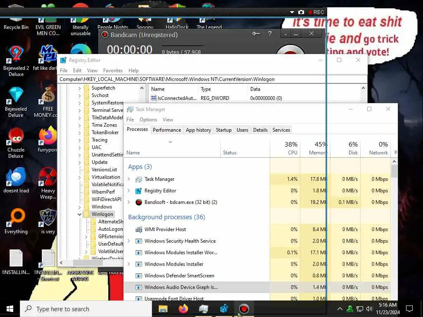Select the Bandisoft bdcam.exe process icon
Screen dimensions: 423x317
pos(139,202)
